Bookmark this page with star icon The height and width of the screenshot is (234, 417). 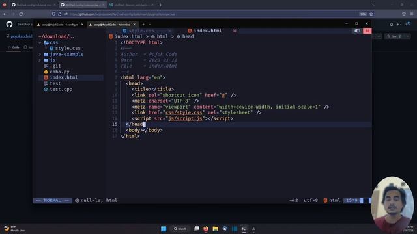click(371, 14)
